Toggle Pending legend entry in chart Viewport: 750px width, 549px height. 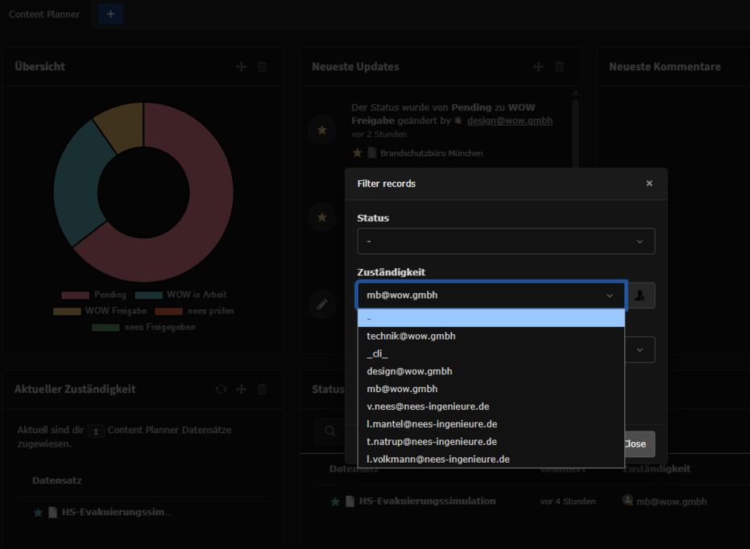click(93, 295)
